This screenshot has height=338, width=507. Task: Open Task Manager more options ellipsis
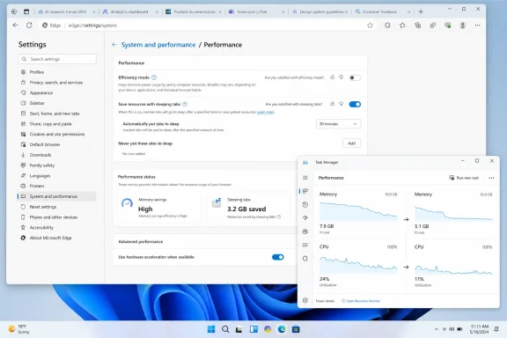pyautogui.click(x=491, y=178)
